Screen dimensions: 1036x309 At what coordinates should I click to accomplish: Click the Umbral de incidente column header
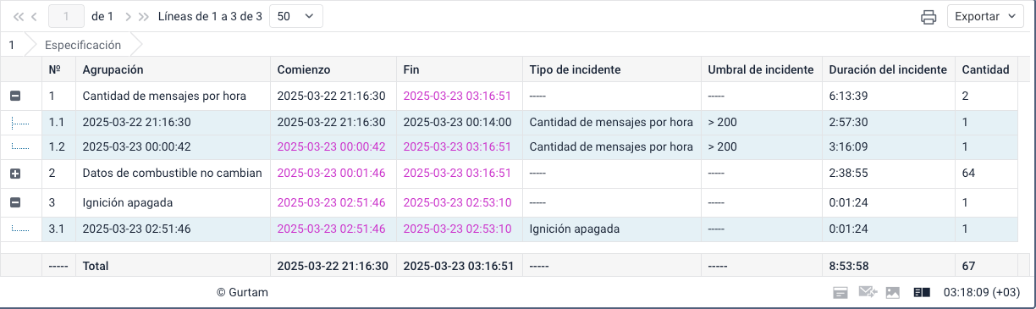click(x=761, y=69)
